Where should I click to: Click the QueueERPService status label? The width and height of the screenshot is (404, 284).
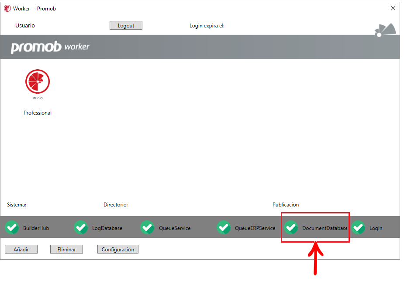255,228
